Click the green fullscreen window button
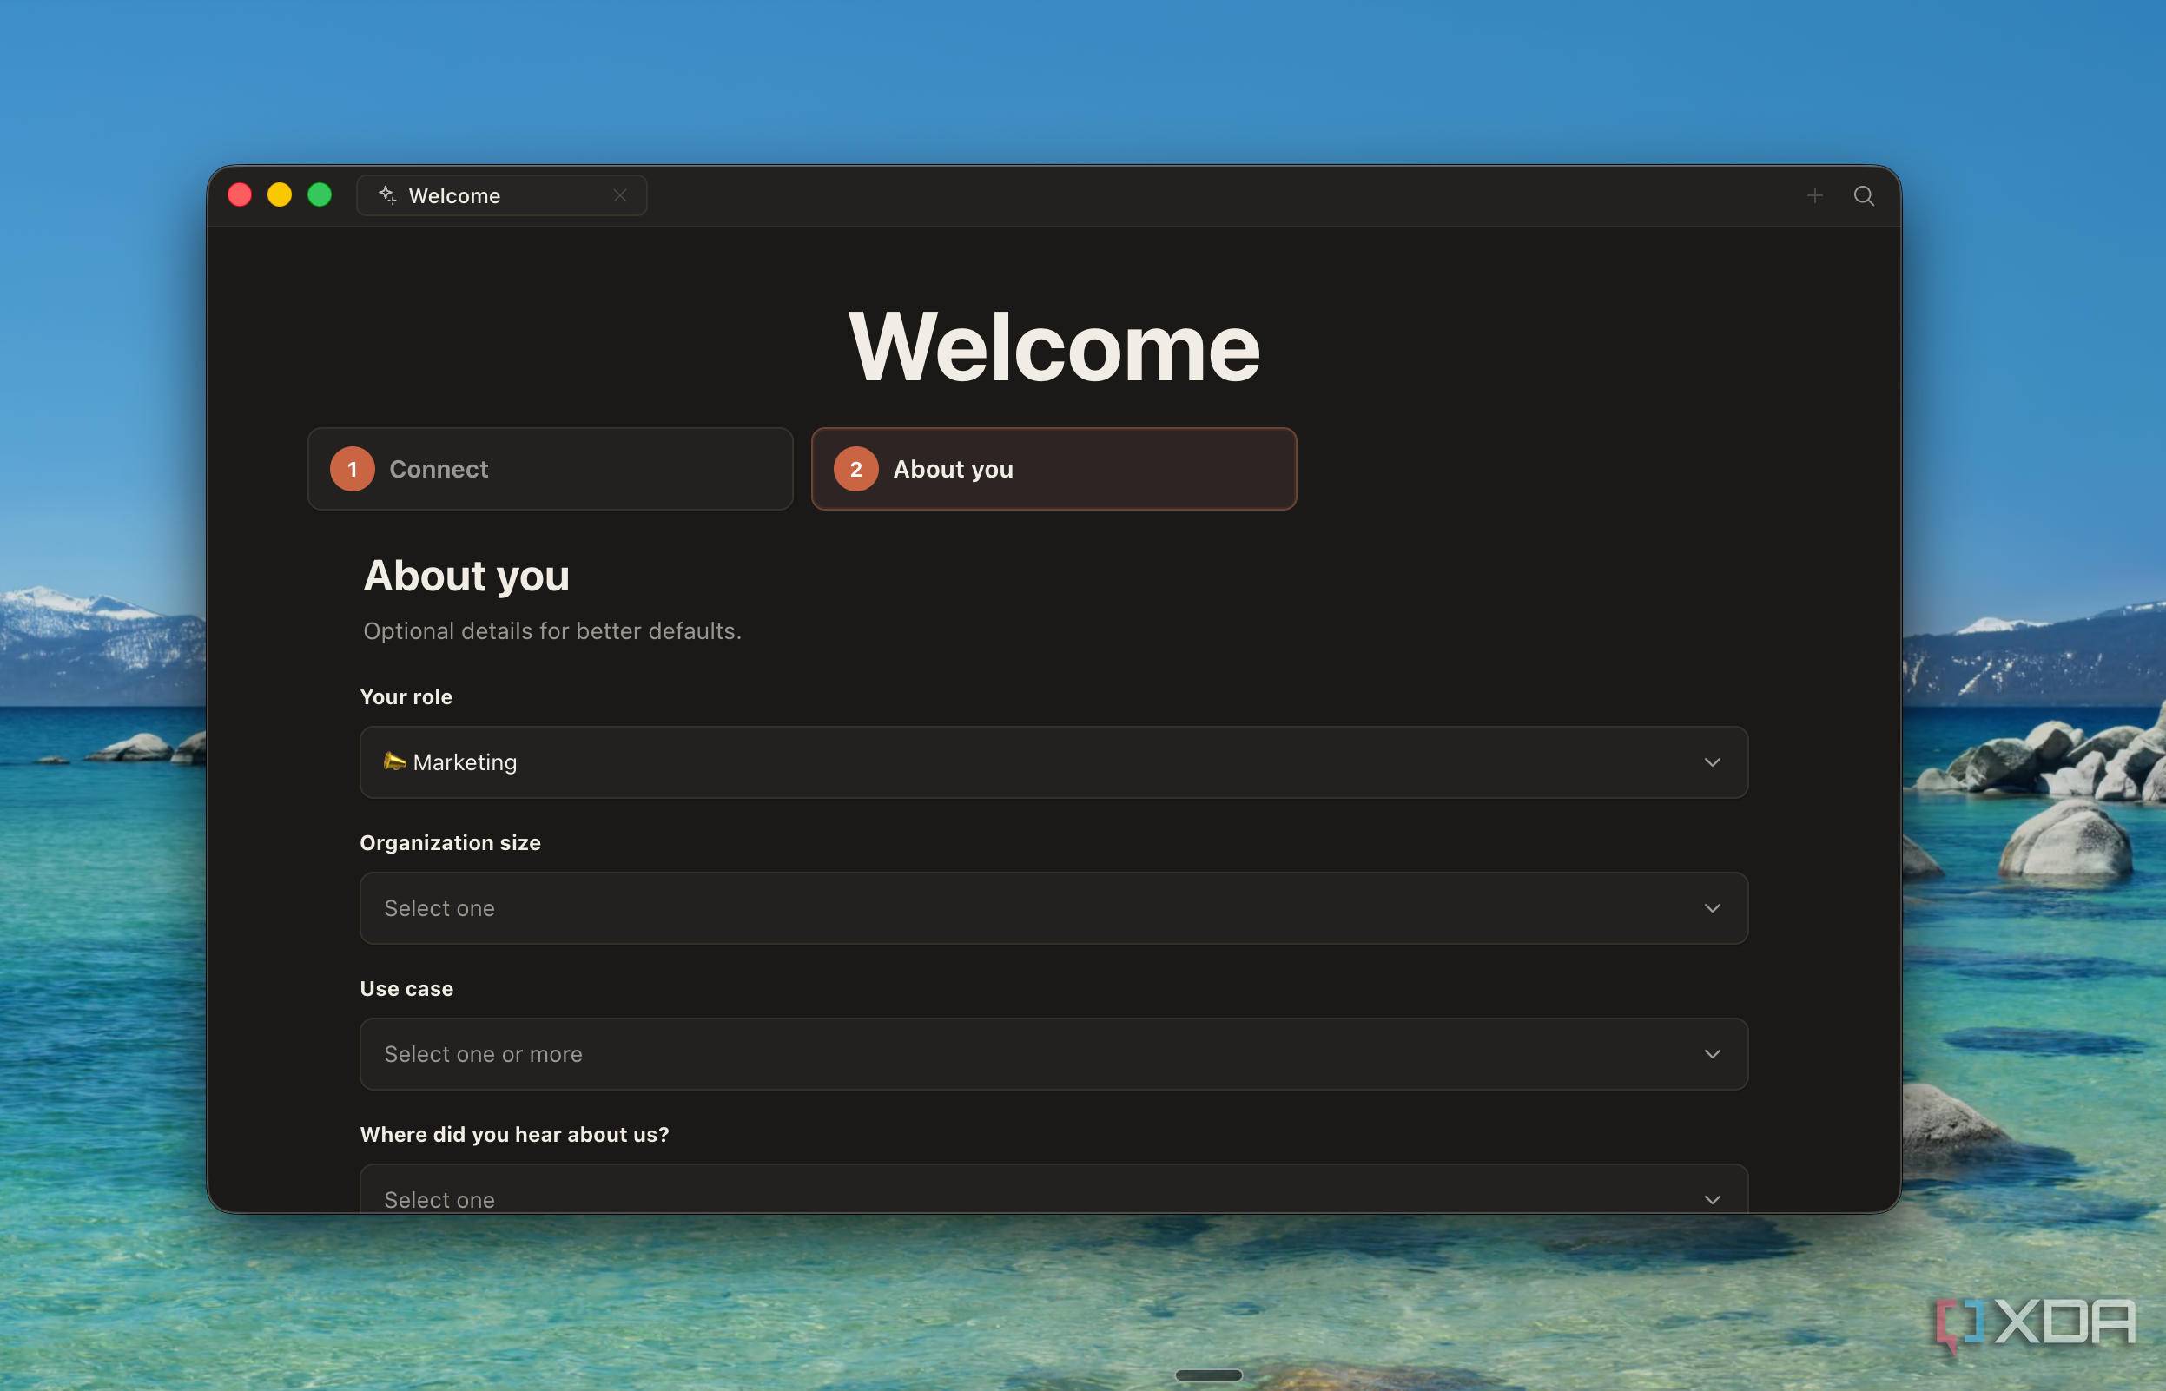Viewport: 2166px width, 1391px height. click(x=320, y=195)
